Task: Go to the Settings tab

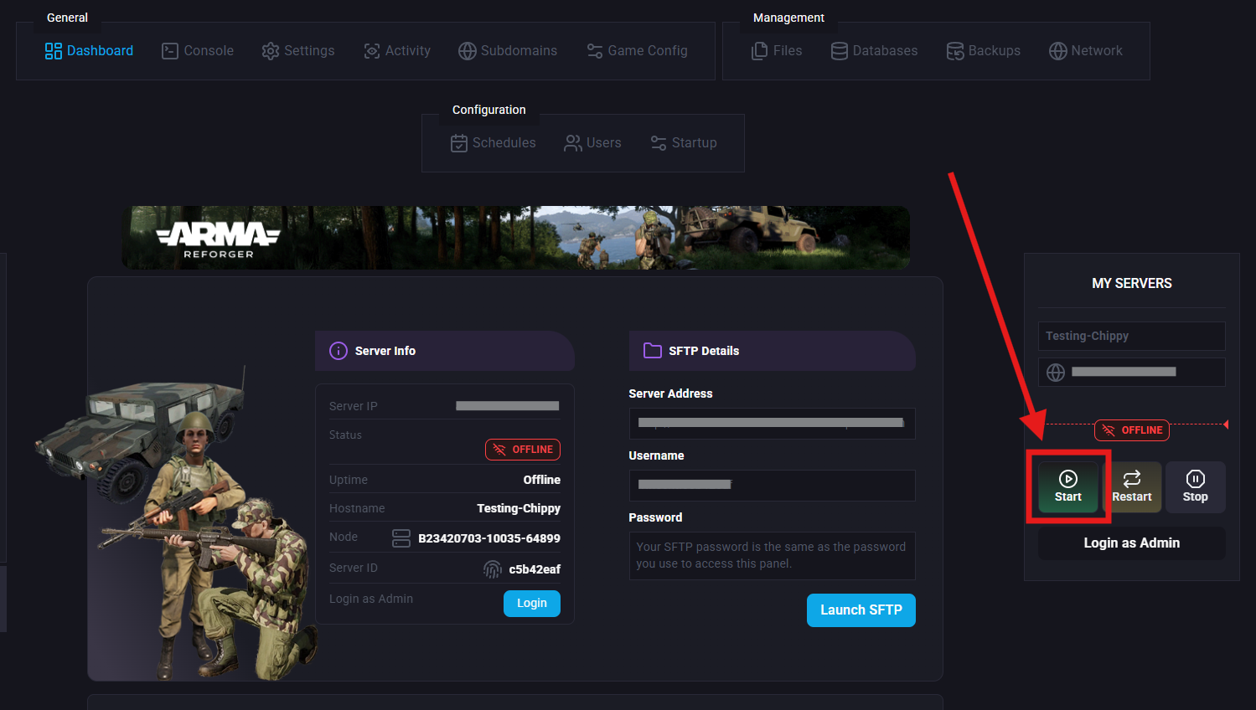Action: pyautogui.click(x=298, y=51)
